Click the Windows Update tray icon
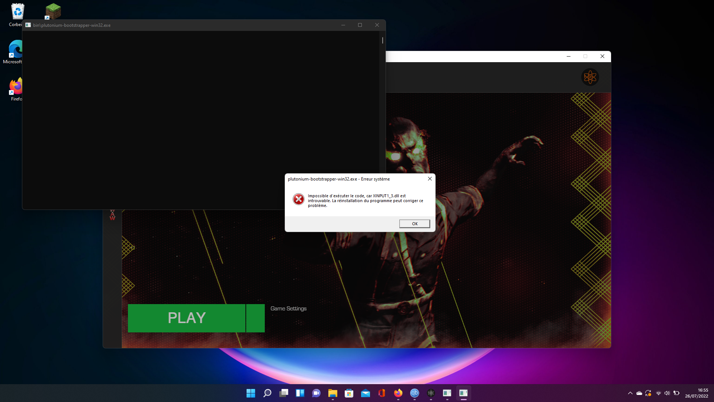The height and width of the screenshot is (402, 714). pyautogui.click(x=648, y=393)
